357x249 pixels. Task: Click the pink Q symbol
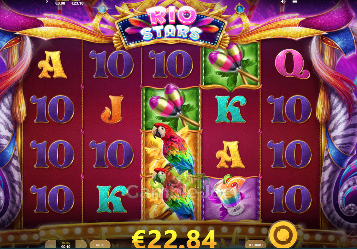pyautogui.click(x=292, y=64)
